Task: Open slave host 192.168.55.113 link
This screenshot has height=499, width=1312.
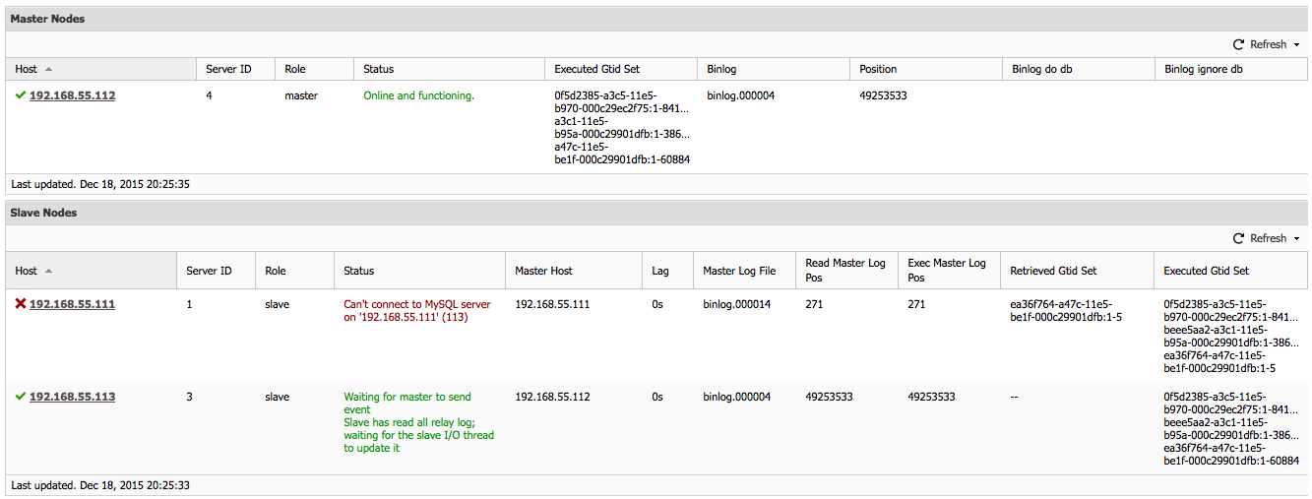Action: point(72,397)
